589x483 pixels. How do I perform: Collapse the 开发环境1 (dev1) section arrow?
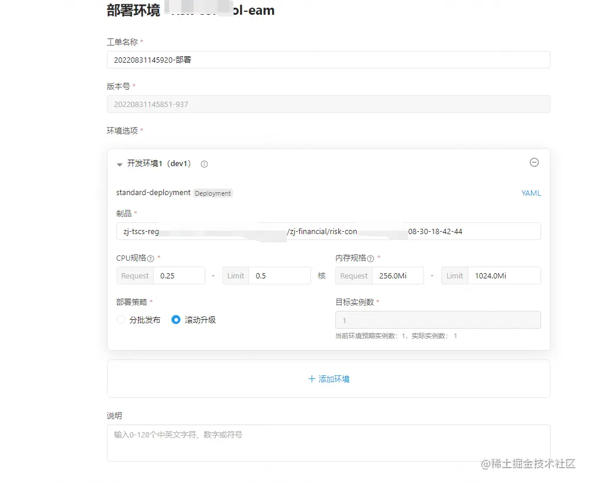[119, 164]
